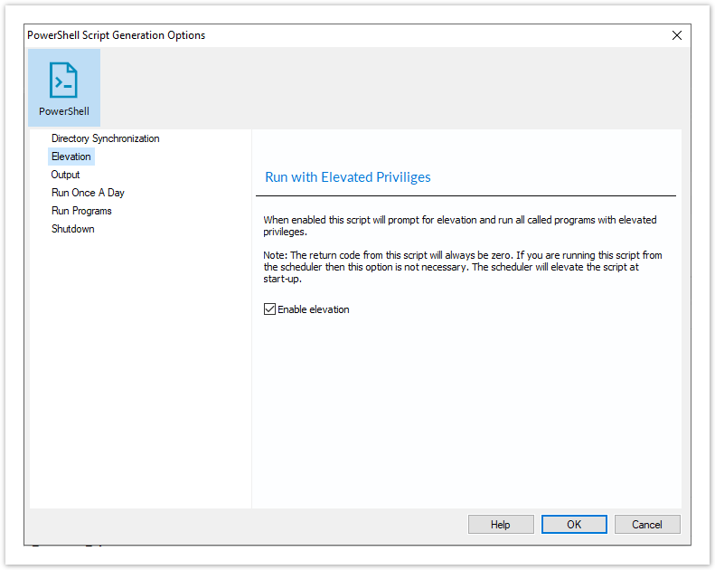The image size is (715, 570).
Task: Select the PowerShell script type icon
Action: (64, 88)
